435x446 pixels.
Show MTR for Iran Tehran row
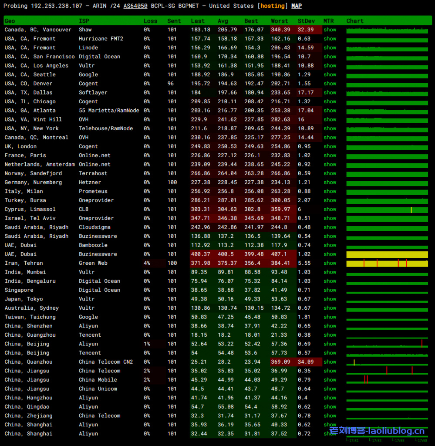330,263
